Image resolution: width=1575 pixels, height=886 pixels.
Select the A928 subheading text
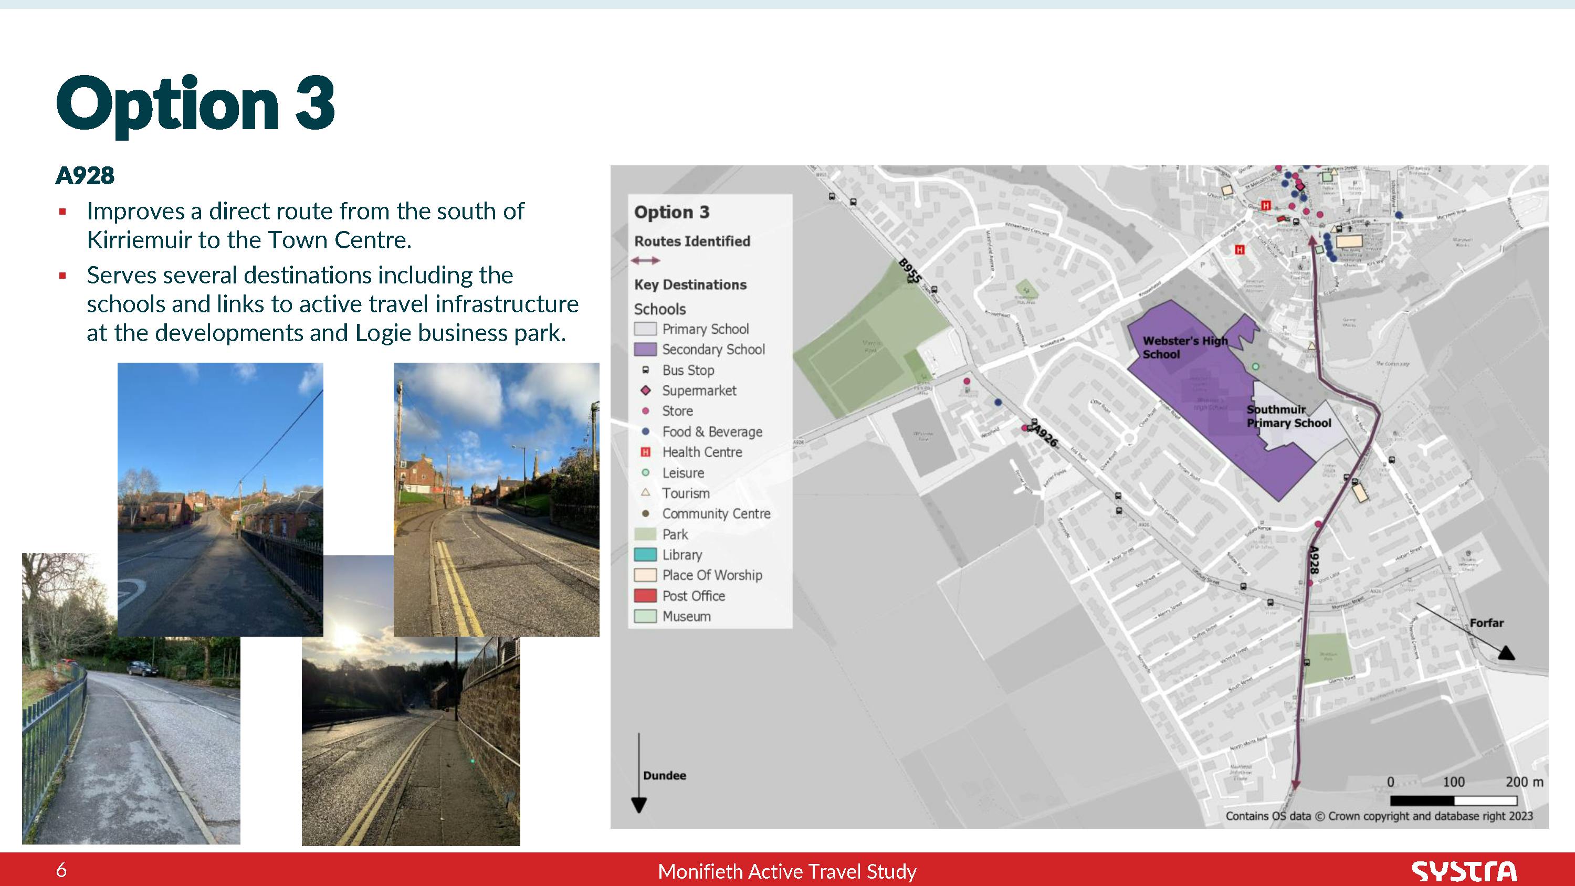tap(85, 175)
